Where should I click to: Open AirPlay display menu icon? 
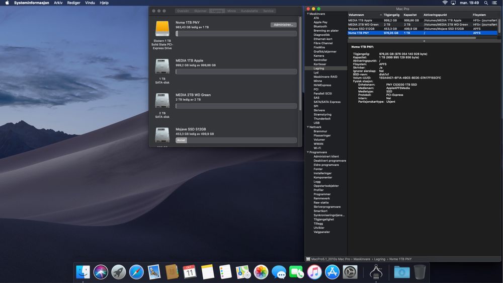pos(453,3)
